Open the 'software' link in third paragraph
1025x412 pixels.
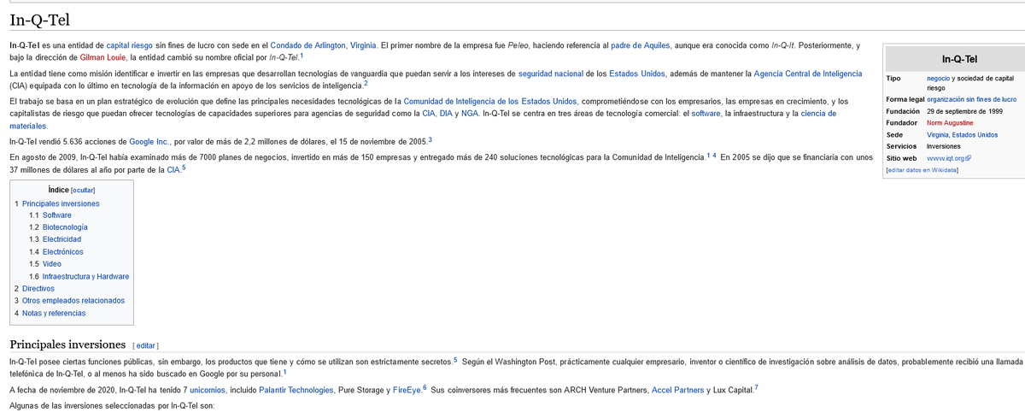706,114
